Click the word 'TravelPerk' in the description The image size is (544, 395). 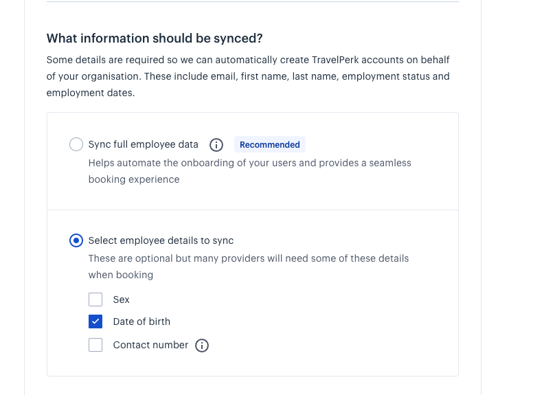point(335,60)
